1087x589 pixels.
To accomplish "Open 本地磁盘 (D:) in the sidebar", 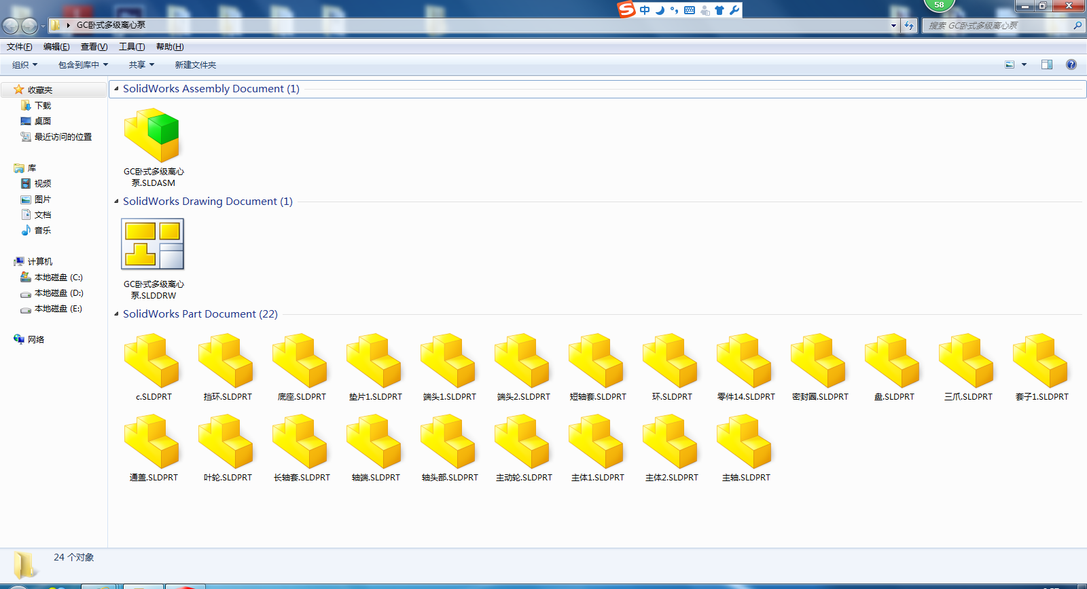I will coord(52,292).
